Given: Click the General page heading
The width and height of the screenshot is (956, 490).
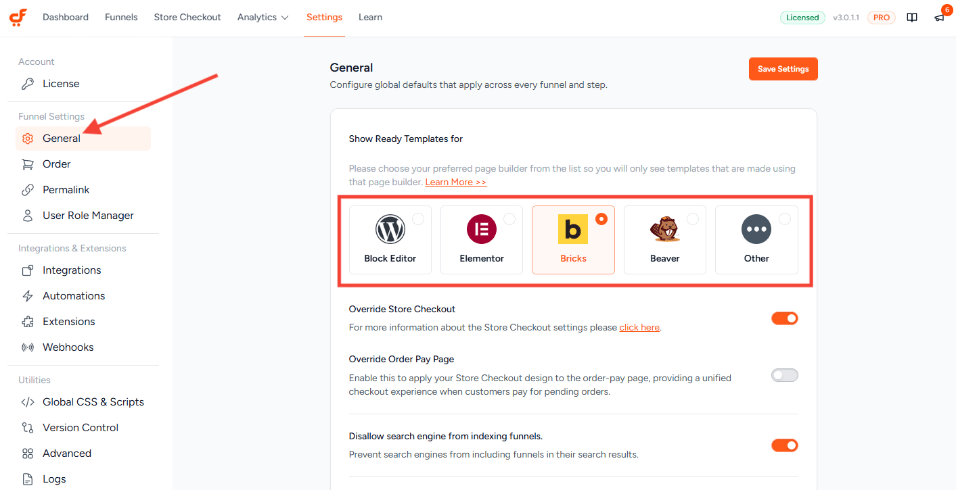Looking at the screenshot, I should point(351,68).
